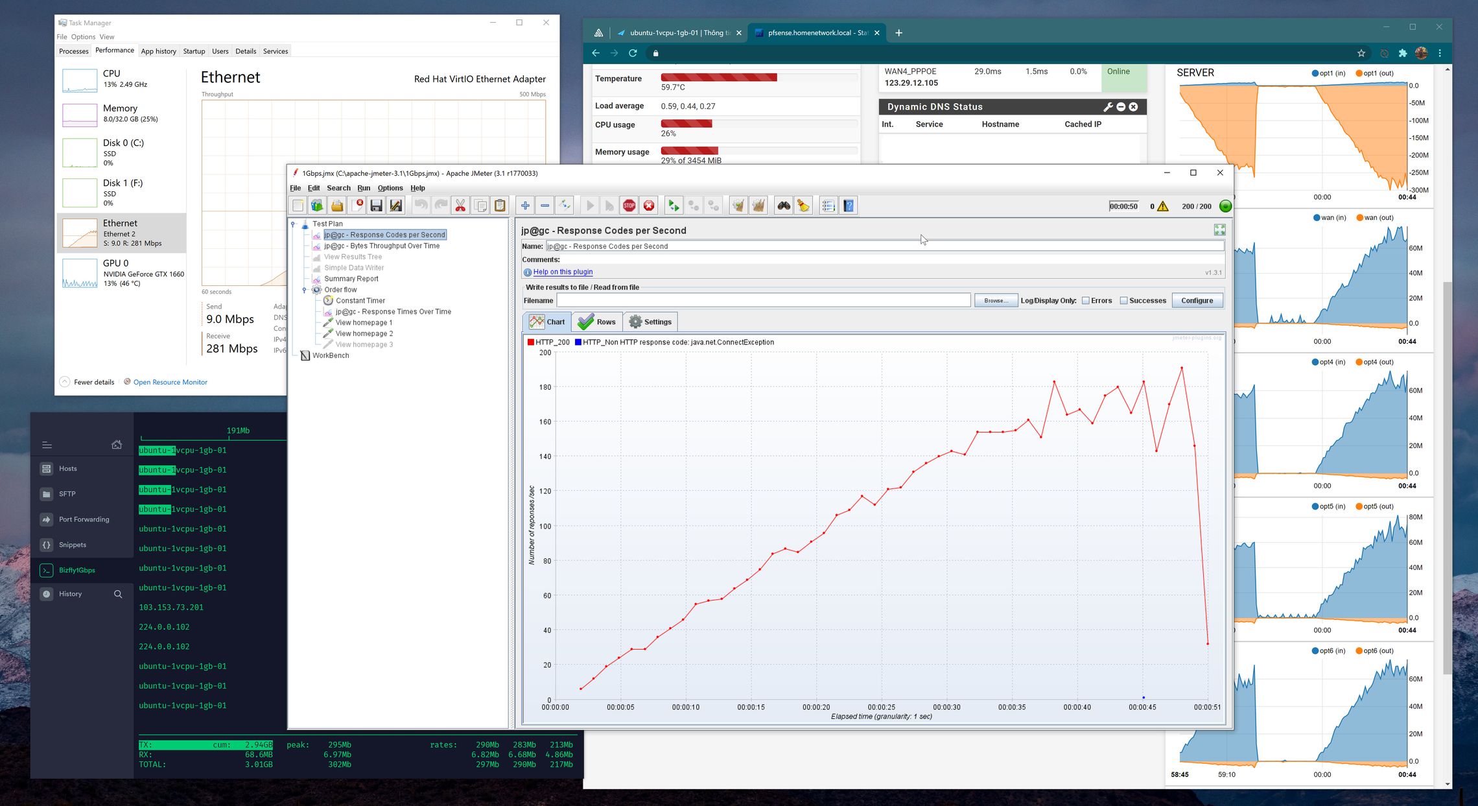This screenshot has height=806, width=1478.
Task: Click home icon in SSH client sidebar
Action: coord(117,445)
